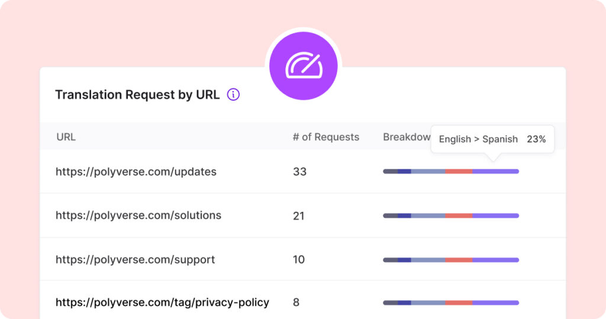Open the polyverse.com/updates URL link

[136, 172]
